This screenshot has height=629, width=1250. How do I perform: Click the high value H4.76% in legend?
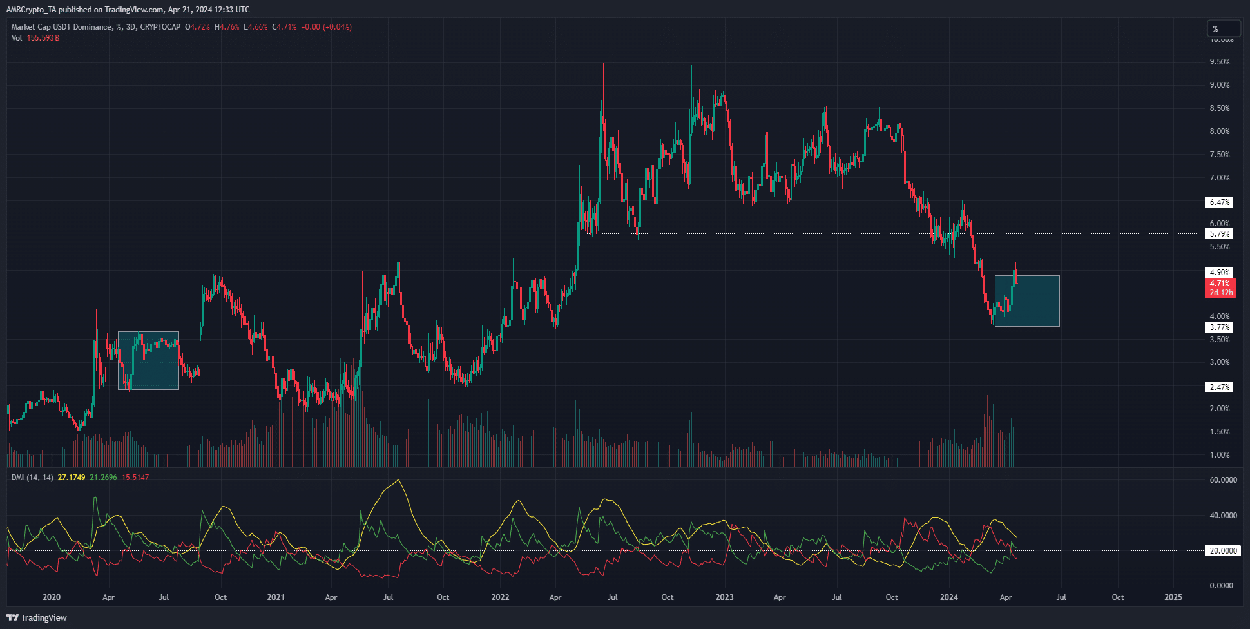point(227,27)
